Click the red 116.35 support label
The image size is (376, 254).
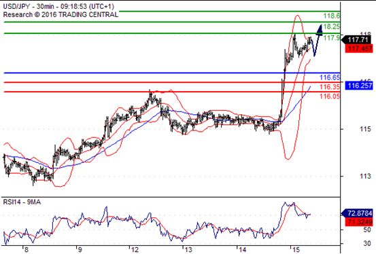click(x=330, y=87)
